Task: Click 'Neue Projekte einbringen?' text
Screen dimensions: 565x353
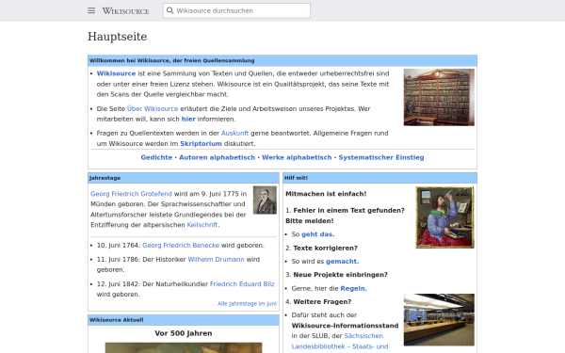Action: click(x=341, y=275)
